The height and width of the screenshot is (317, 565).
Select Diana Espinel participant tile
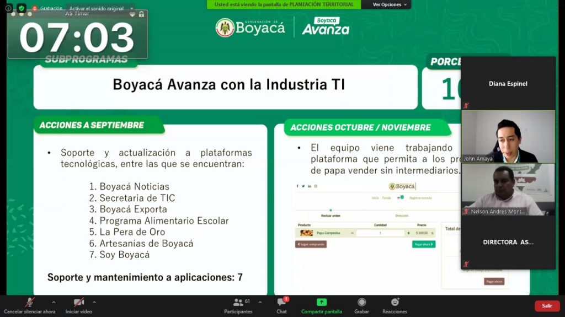(508, 83)
